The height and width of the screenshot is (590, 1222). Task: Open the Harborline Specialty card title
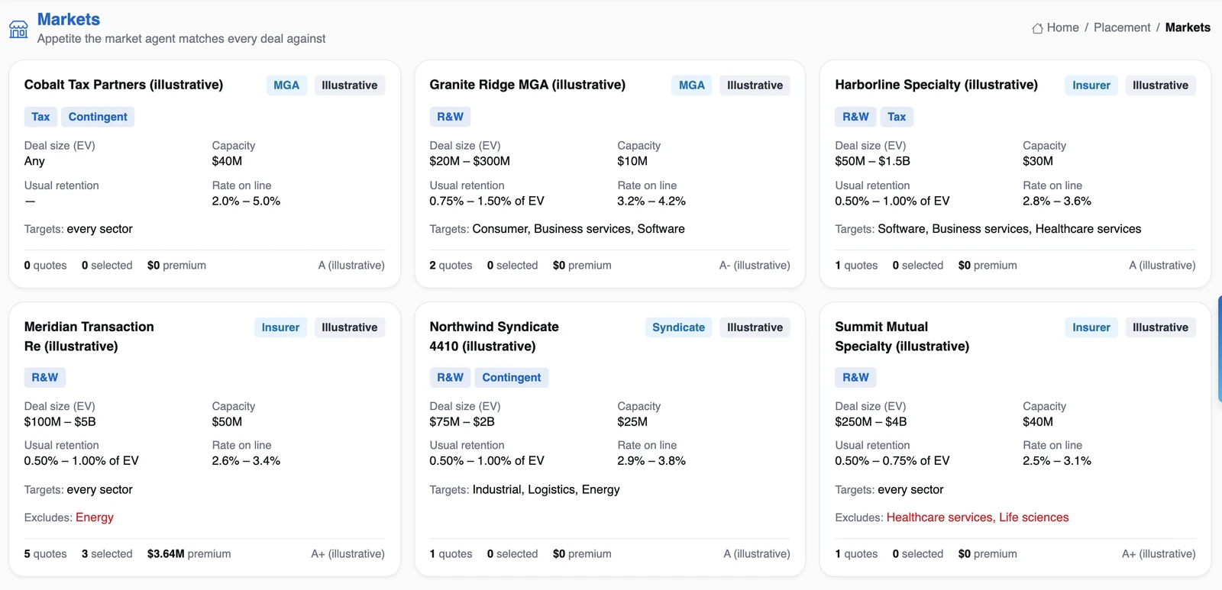point(936,85)
